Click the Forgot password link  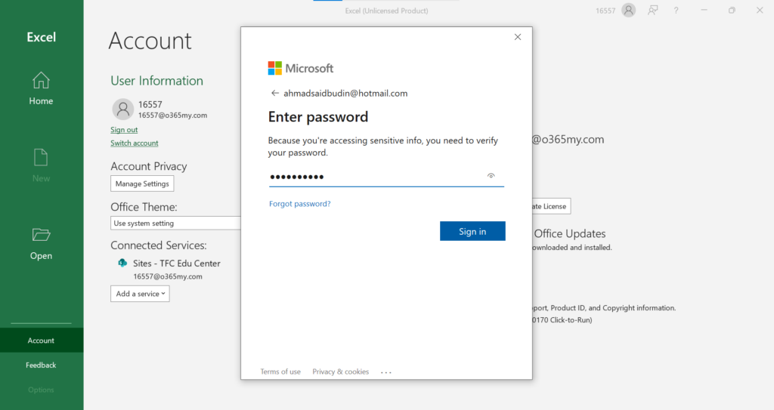(299, 204)
